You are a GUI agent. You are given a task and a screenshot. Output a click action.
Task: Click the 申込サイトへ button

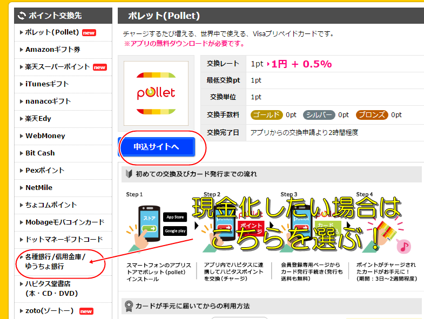[x=156, y=147]
